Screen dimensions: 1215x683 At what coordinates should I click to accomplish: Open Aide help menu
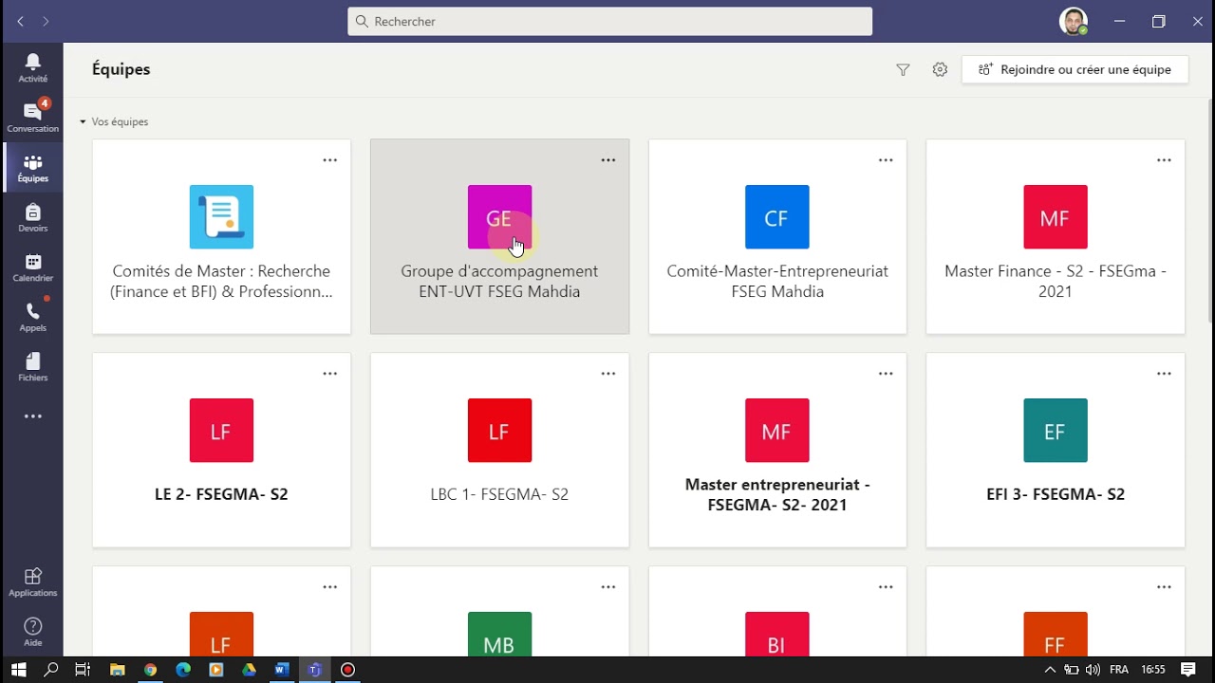(32, 632)
